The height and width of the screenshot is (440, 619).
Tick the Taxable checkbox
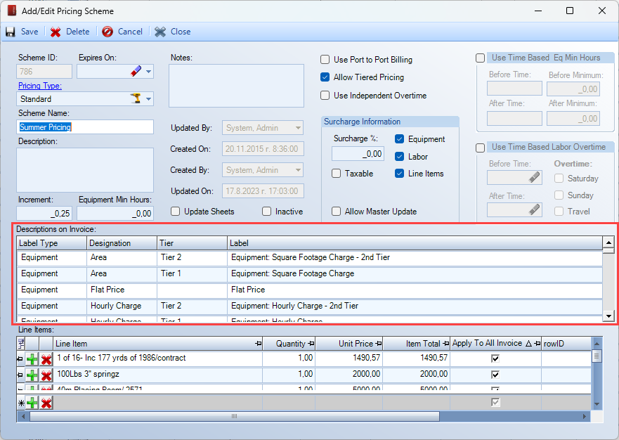[337, 174]
